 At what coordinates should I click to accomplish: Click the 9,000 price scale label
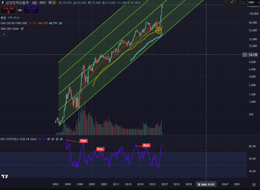[x=252, y=62]
